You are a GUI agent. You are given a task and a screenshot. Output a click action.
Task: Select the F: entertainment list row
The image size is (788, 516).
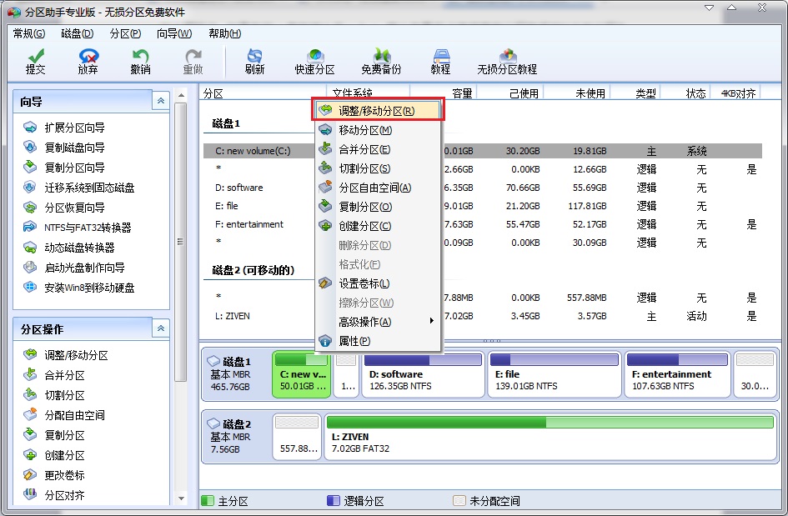[x=483, y=224]
